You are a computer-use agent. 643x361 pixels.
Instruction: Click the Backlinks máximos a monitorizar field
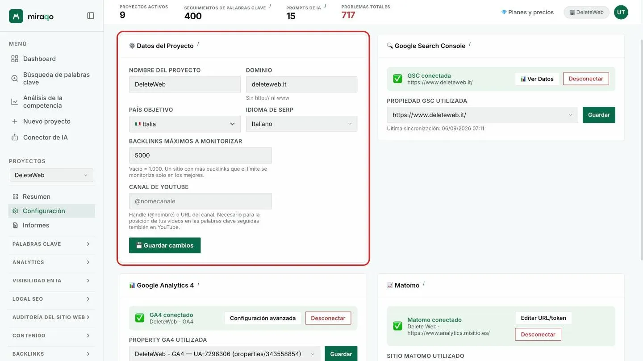tap(200, 155)
